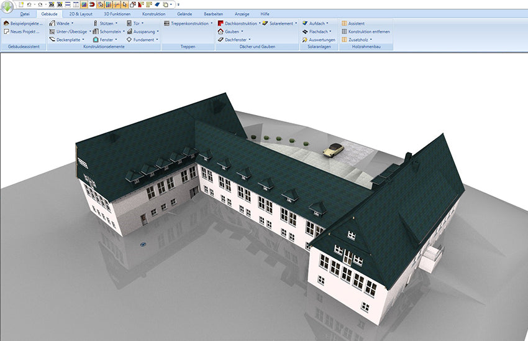Click the Konstruktion entfernen icon
The image size is (528, 341).
coord(344,31)
